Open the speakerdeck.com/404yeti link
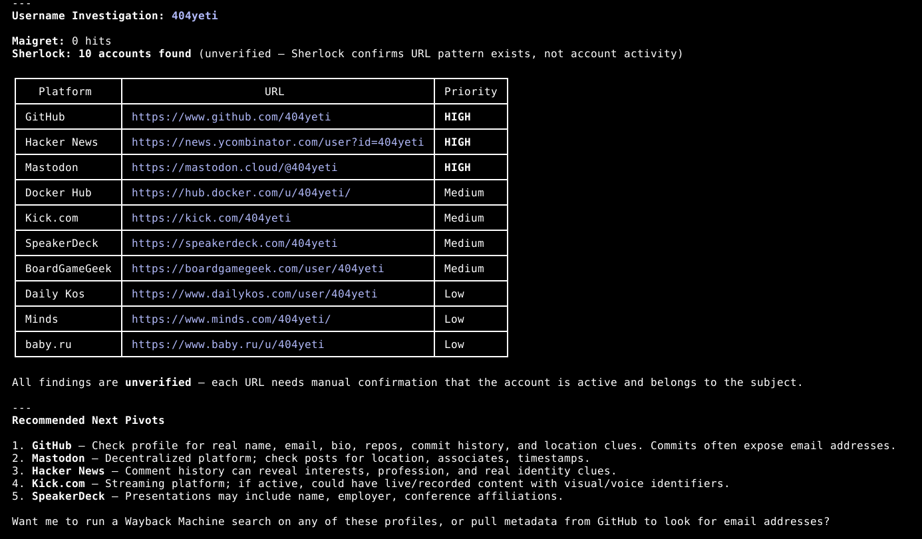The width and height of the screenshot is (922, 539). 234,243
